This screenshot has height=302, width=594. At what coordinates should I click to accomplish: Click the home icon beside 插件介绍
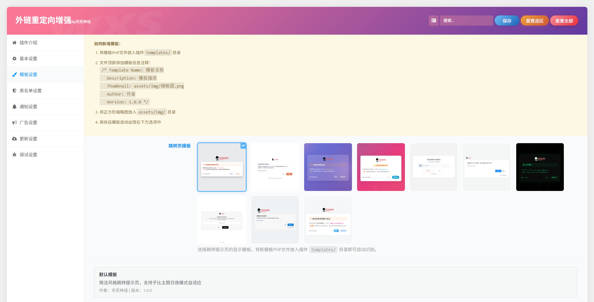coord(14,43)
